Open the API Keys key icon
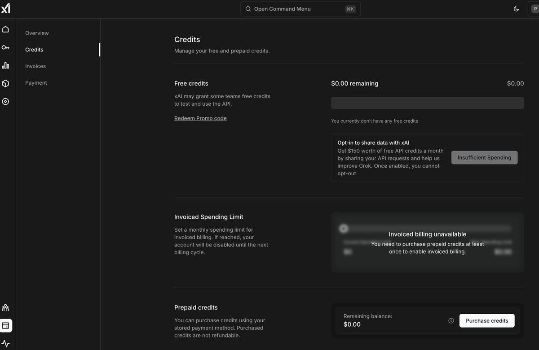 click(x=5, y=48)
